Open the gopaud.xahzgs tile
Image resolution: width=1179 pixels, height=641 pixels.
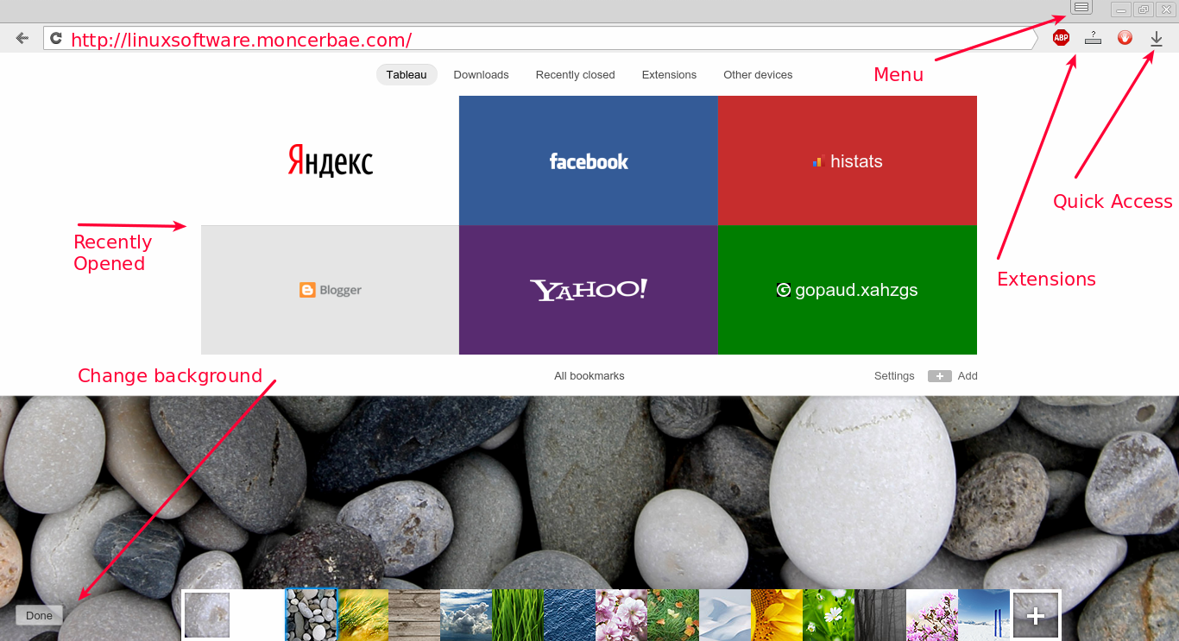click(x=847, y=290)
